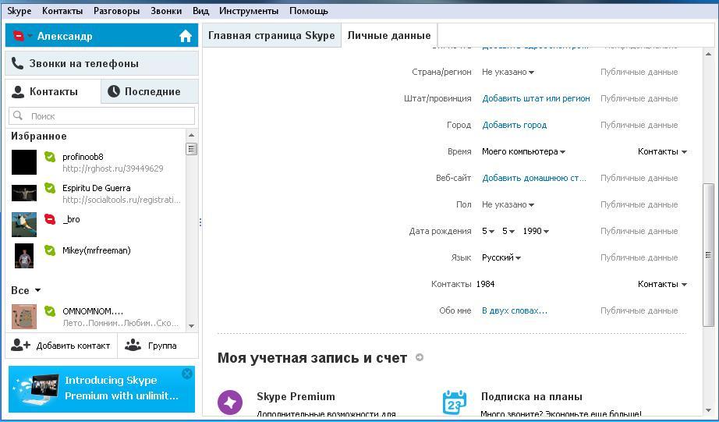Click 'В двух словах...' about me link
The image size is (719, 422).
click(x=515, y=310)
